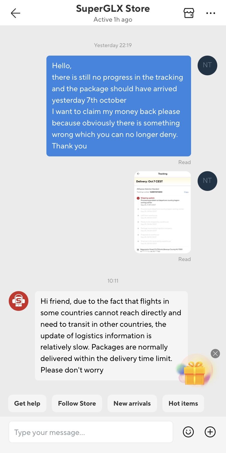Open the three-dot more options menu
The image size is (226, 453).
pos(210,13)
